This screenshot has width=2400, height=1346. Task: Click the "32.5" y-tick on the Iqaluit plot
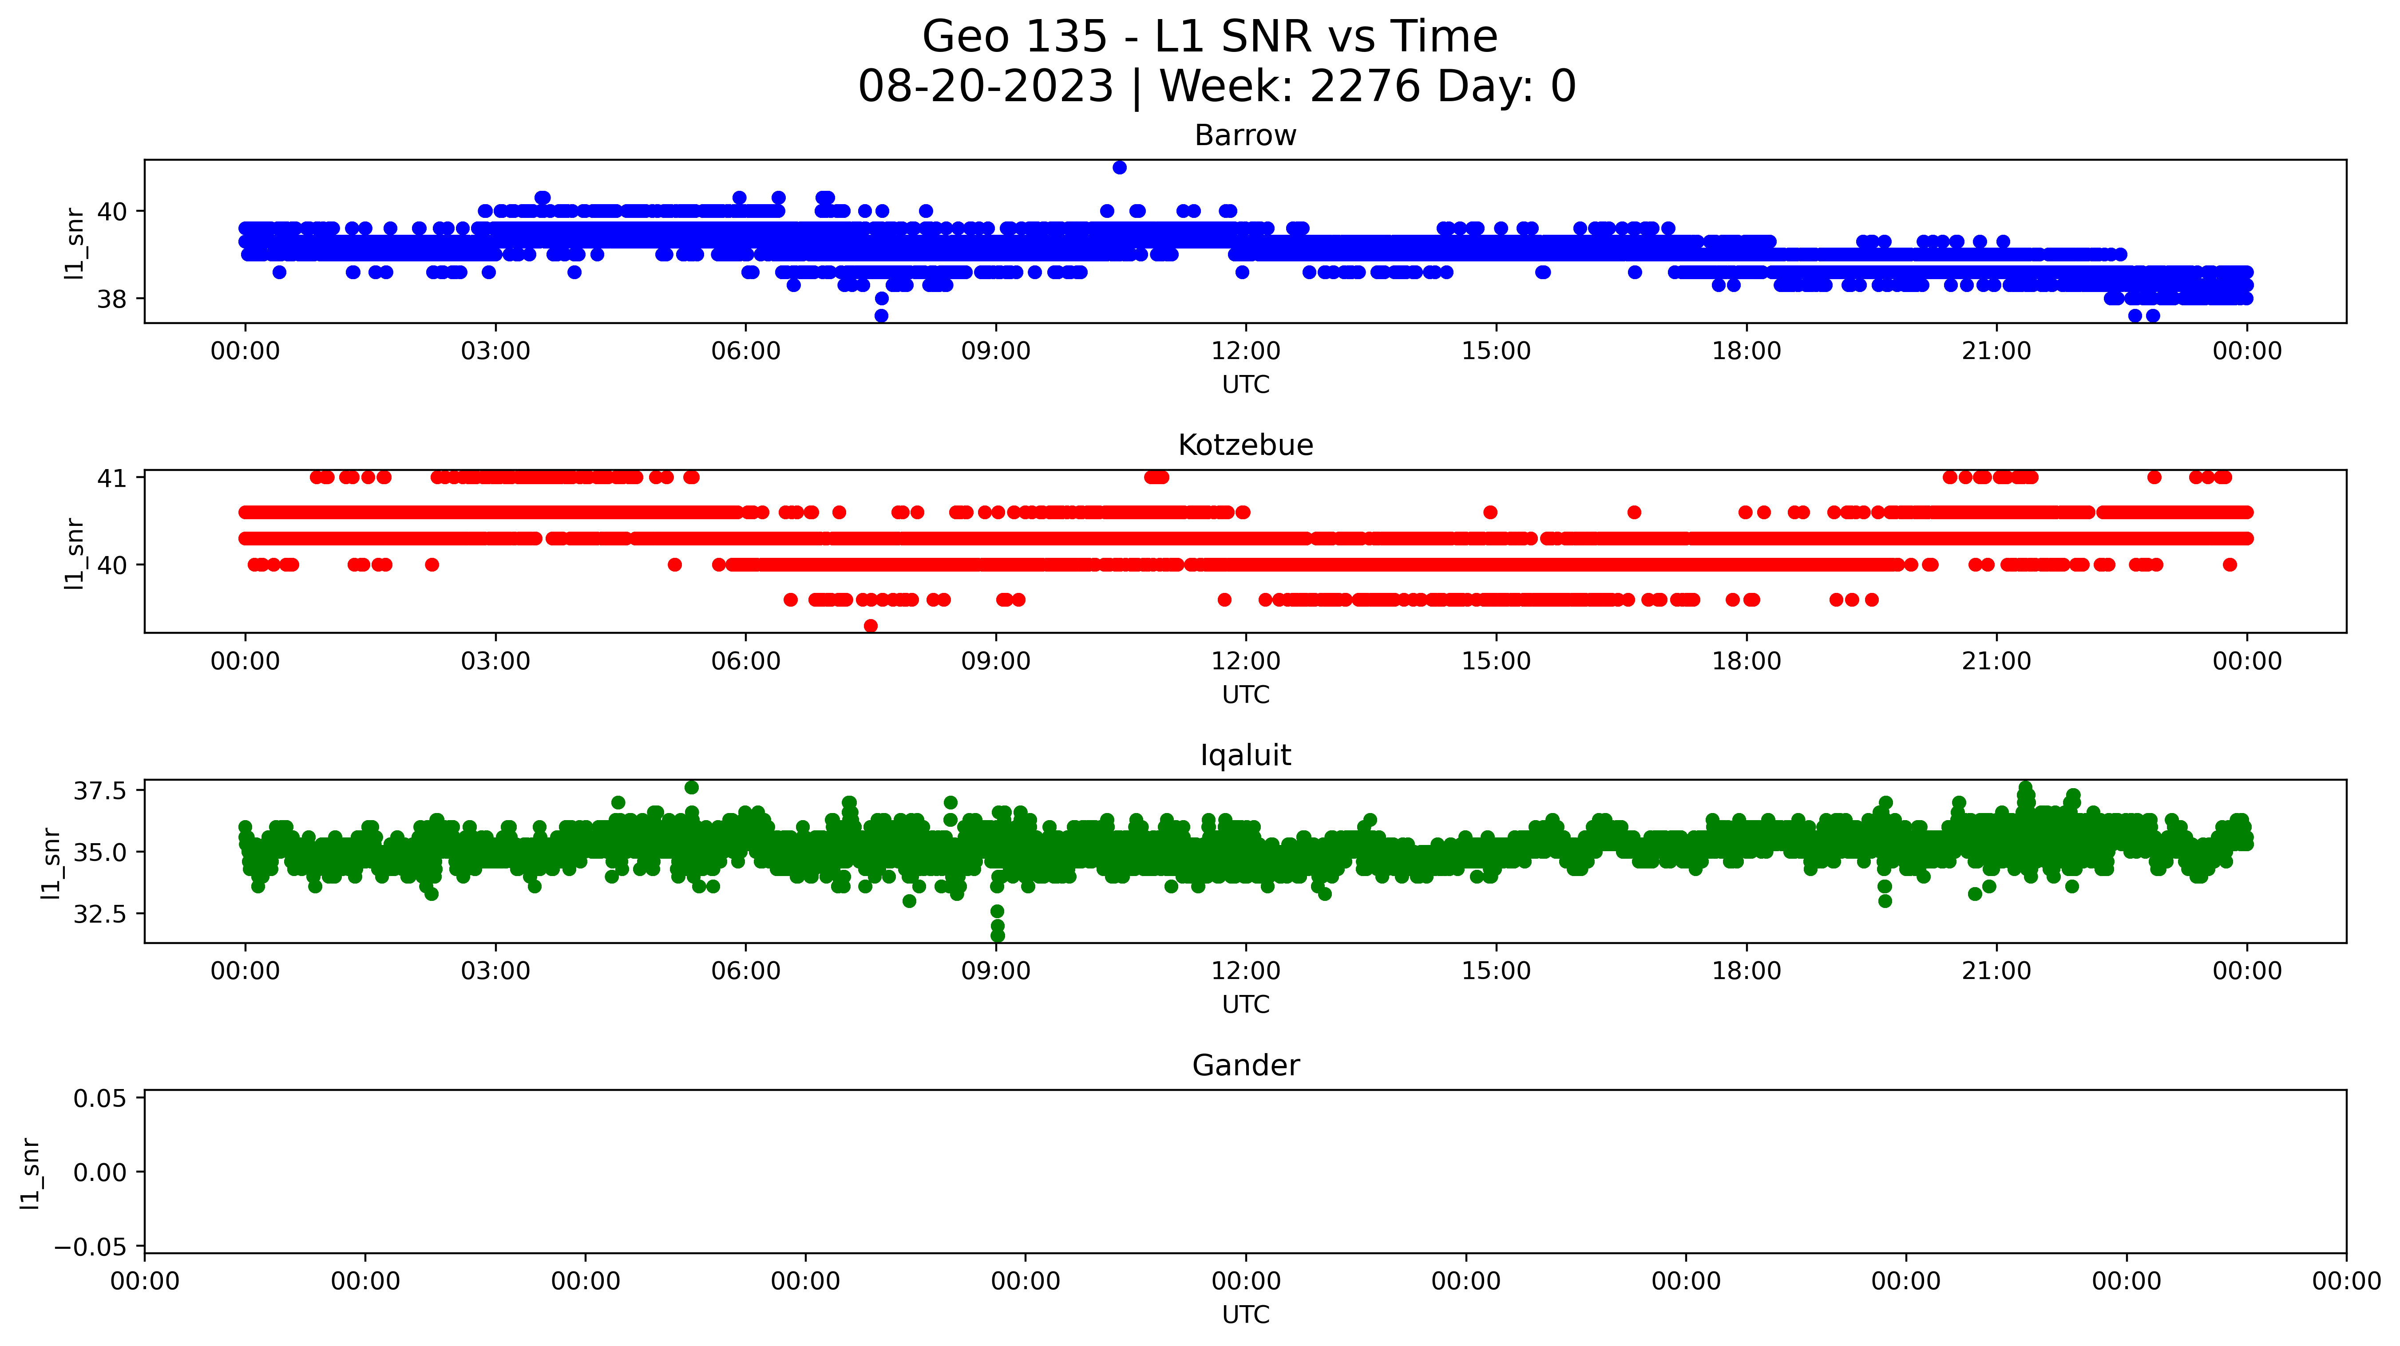pyautogui.click(x=100, y=915)
